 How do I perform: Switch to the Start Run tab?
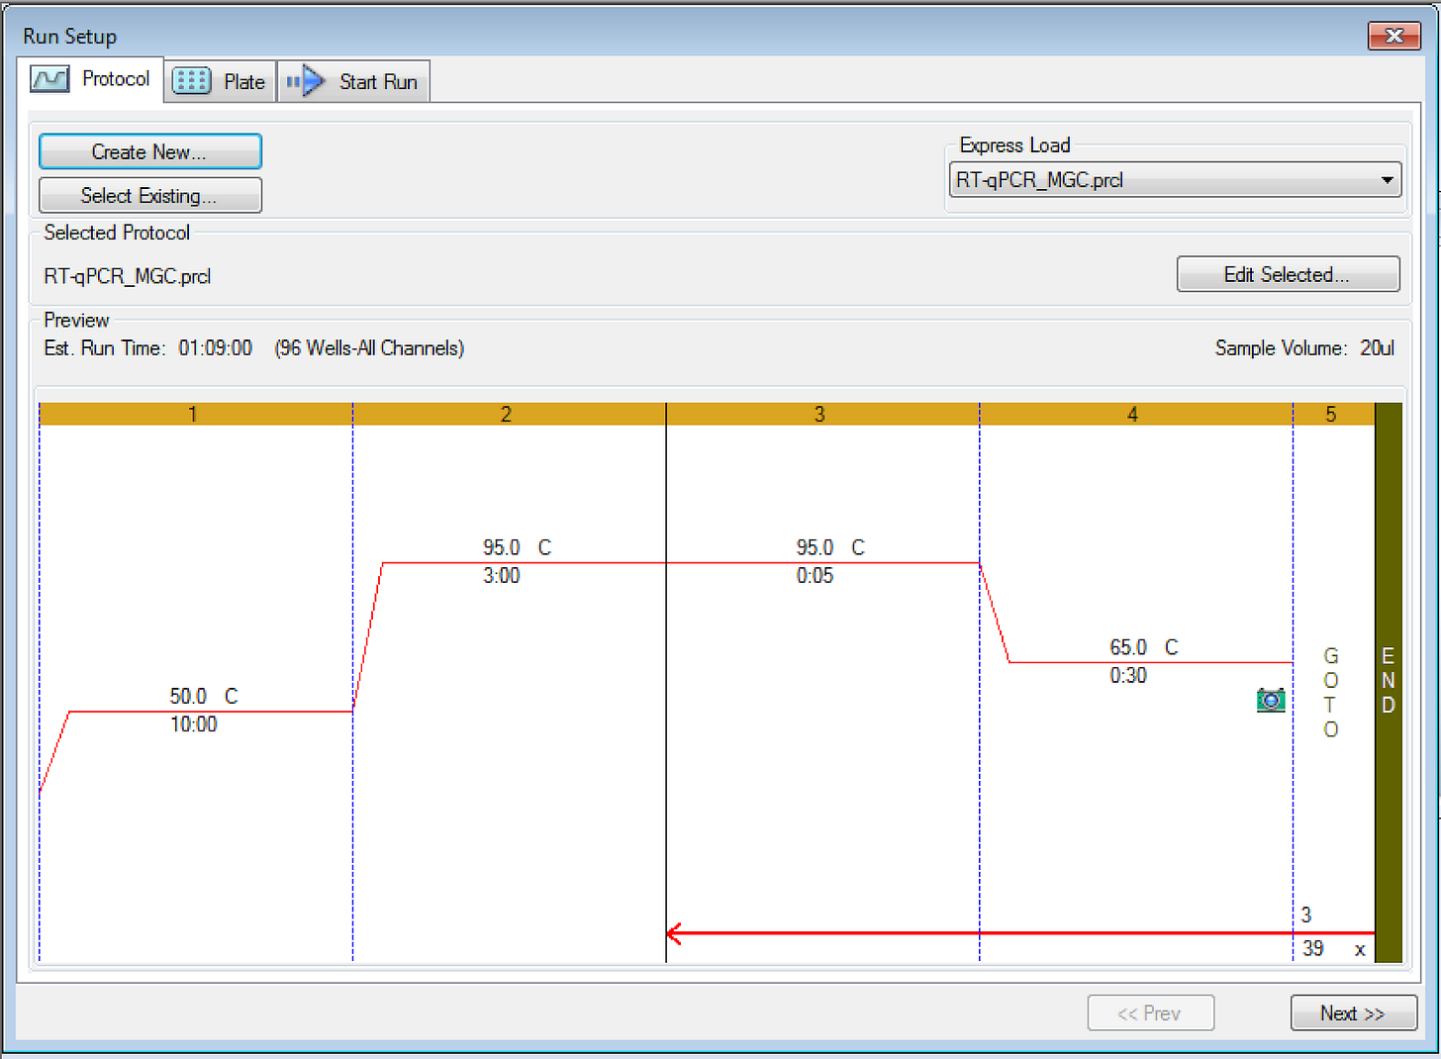tap(377, 82)
